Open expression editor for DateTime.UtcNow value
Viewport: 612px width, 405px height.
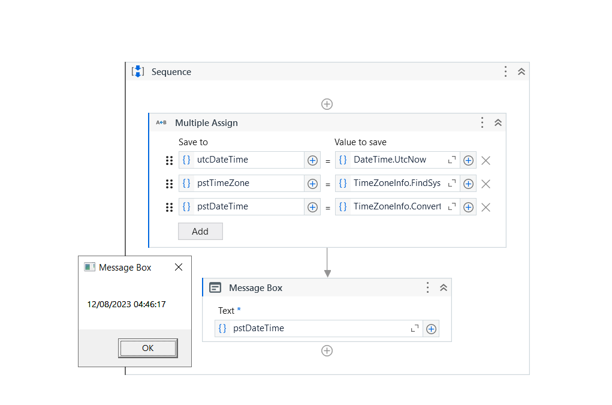coord(451,160)
